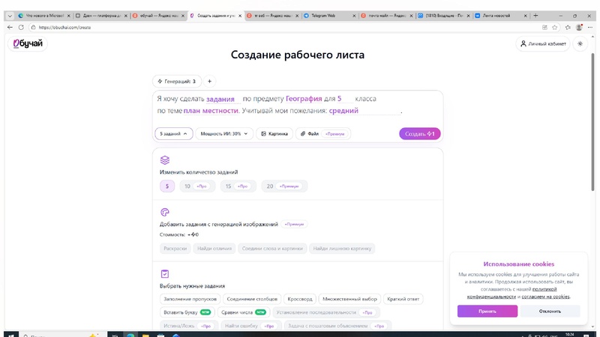The image size is (600, 337).
Task: Click the palette icon
Action: (x=165, y=212)
